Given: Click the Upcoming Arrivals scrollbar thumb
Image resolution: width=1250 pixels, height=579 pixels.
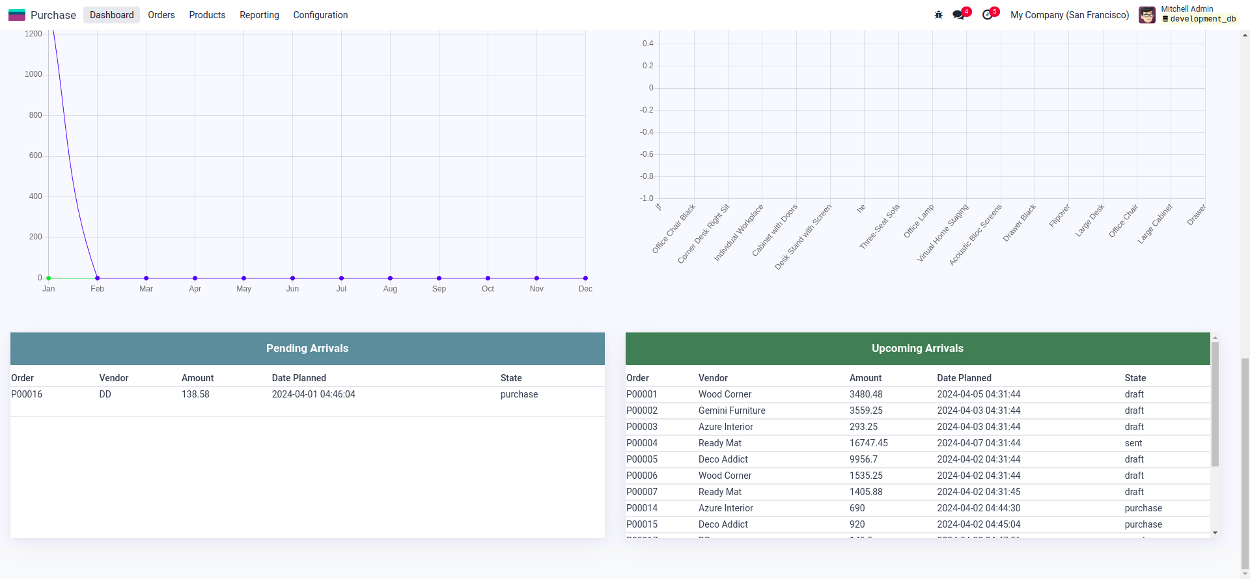Looking at the screenshot, I should 1215,403.
